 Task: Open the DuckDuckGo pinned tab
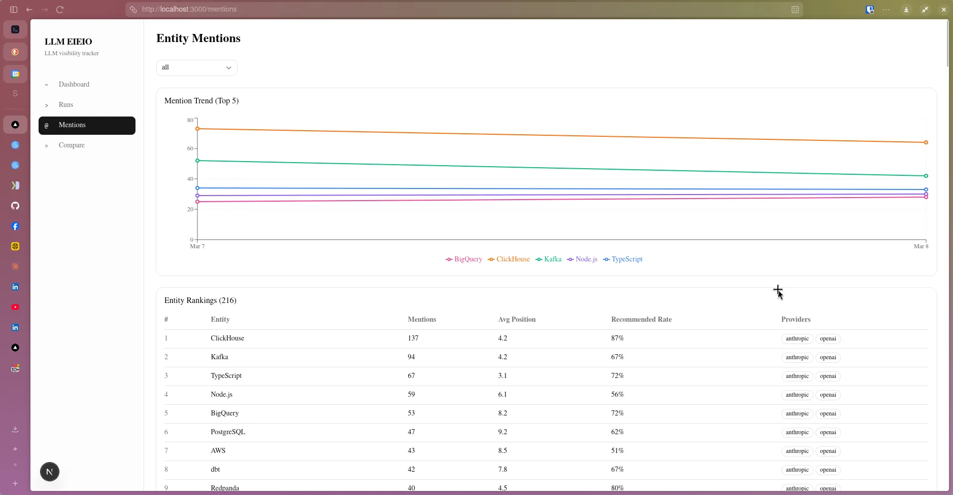(15, 52)
